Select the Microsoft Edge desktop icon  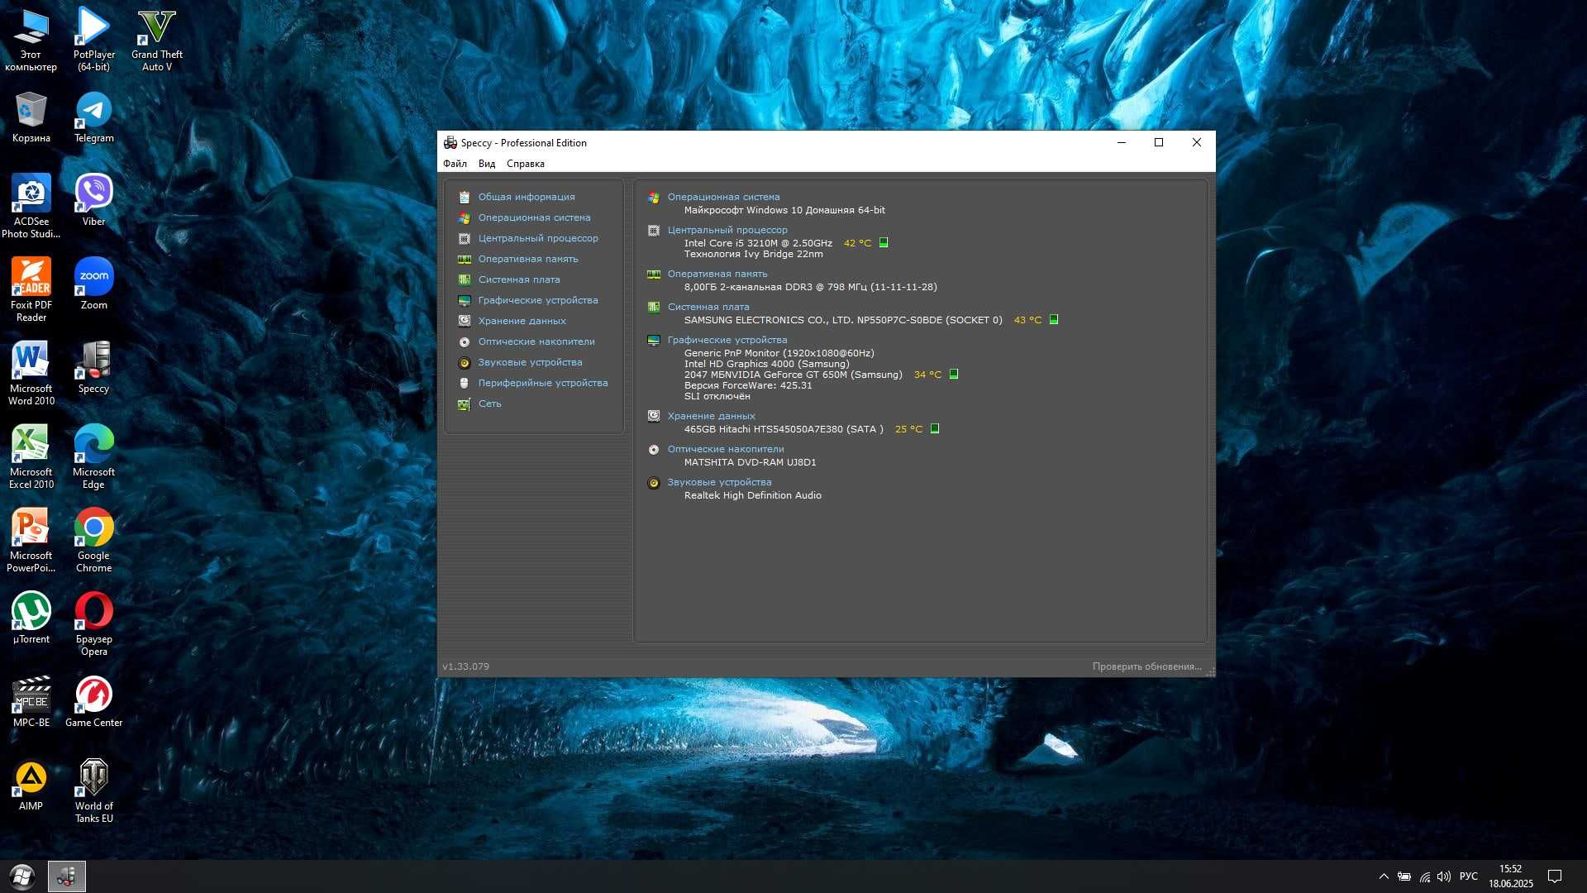[93, 457]
